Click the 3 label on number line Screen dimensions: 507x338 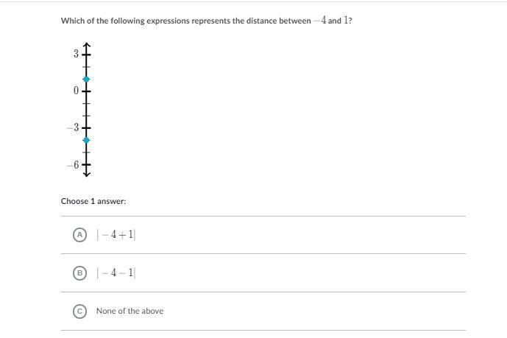click(76, 53)
